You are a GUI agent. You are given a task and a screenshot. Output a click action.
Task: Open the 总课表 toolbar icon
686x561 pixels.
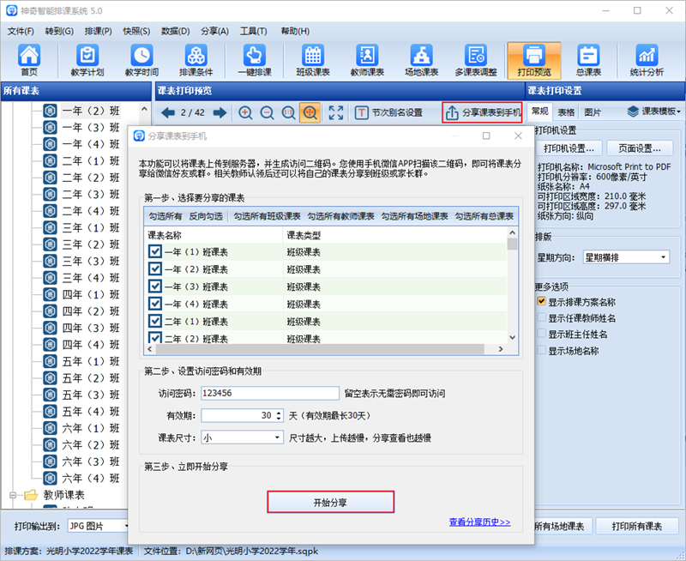(x=588, y=60)
